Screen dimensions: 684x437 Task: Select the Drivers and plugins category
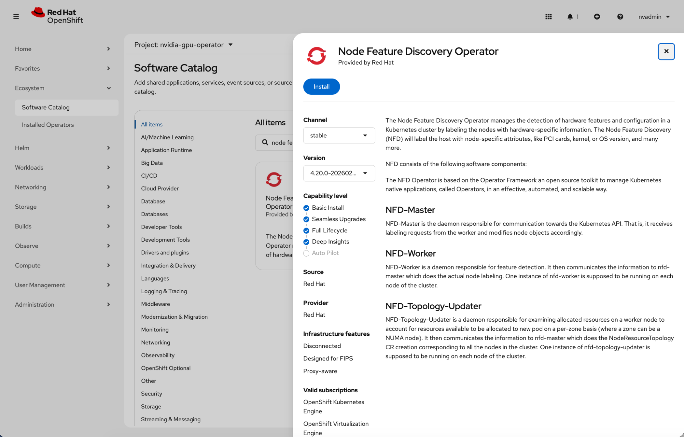[165, 252]
